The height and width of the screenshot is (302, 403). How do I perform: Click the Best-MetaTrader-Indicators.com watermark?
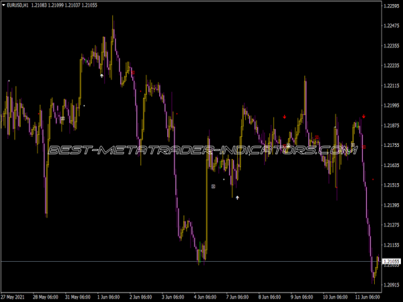(201, 150)
